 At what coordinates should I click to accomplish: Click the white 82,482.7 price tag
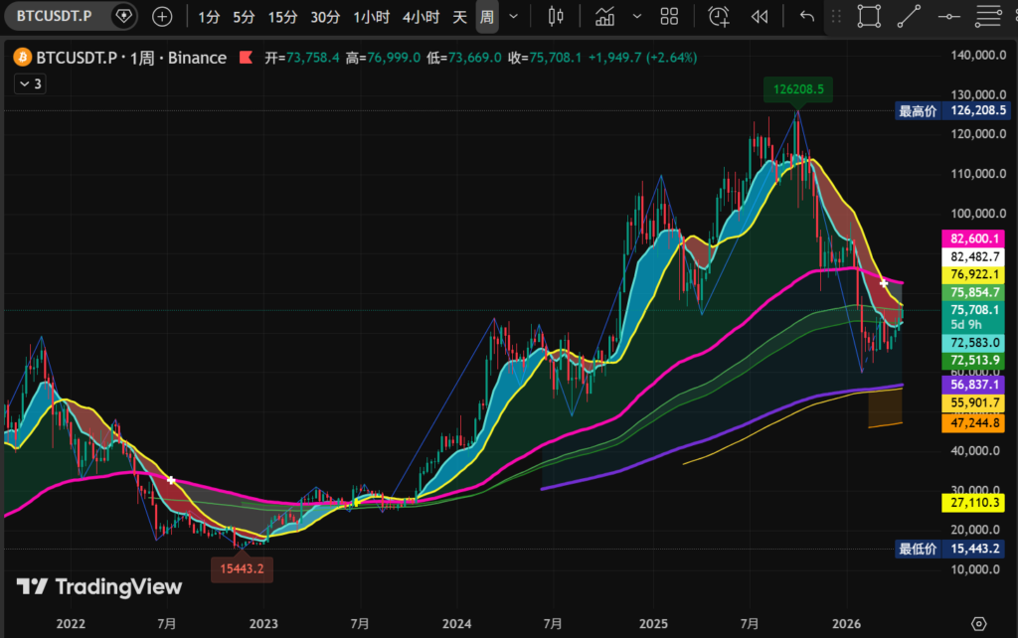pos(974,257)
